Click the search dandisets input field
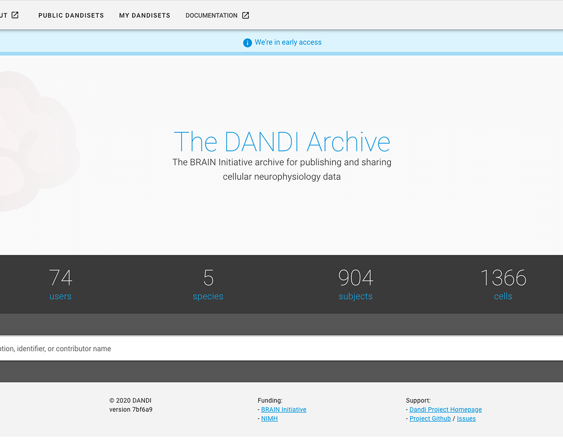Viewport: 563px width, 441px height. [281, 349]
